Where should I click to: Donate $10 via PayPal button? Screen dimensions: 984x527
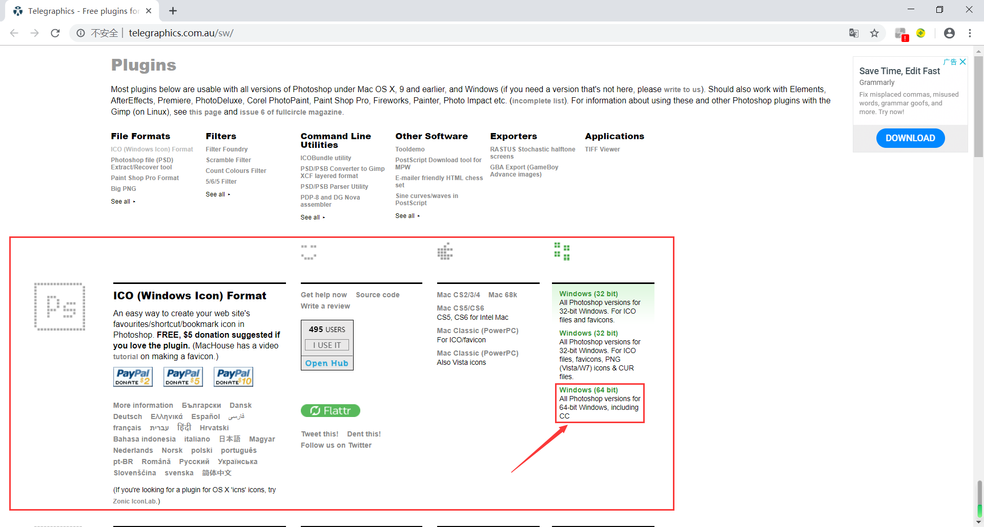[x=233, y=377]
